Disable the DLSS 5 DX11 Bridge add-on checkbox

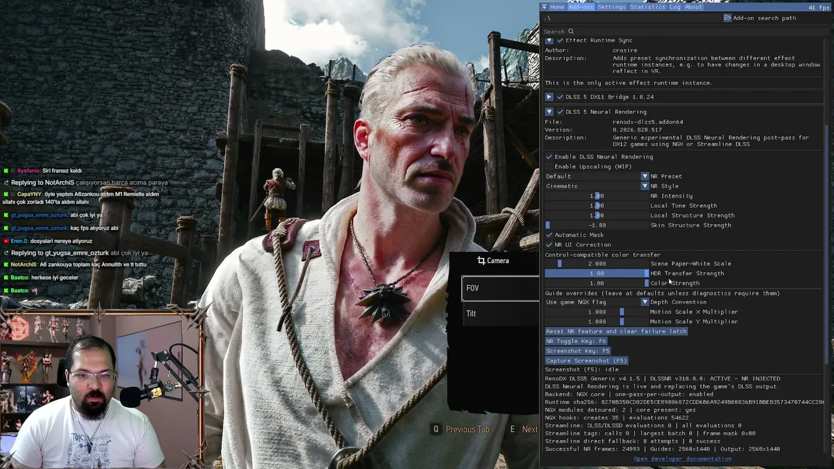[x=560, y=97]
